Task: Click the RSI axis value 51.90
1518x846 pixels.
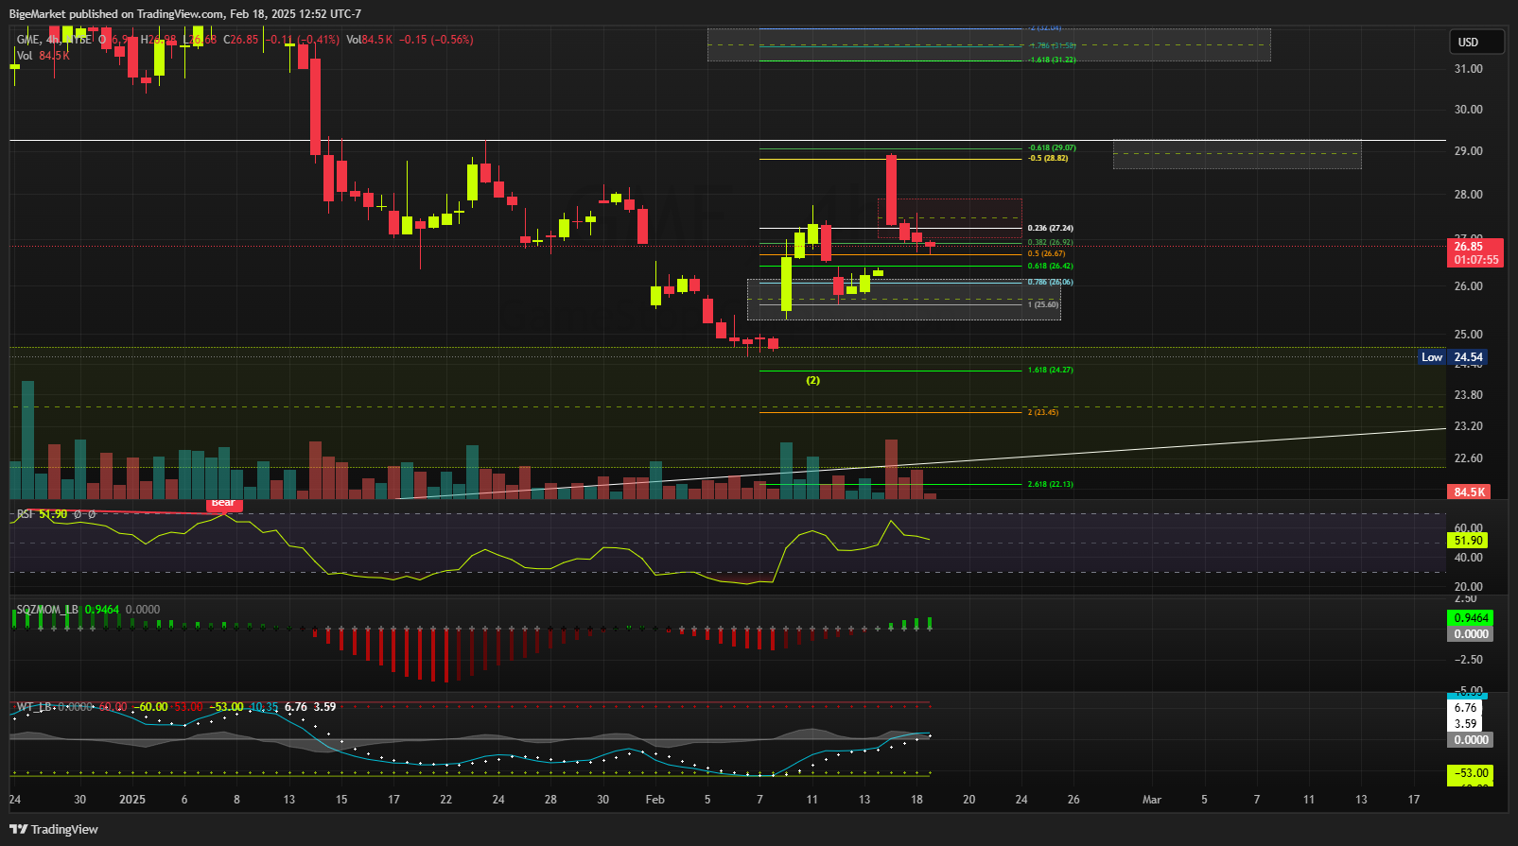Action: [x=1469, y=541]
